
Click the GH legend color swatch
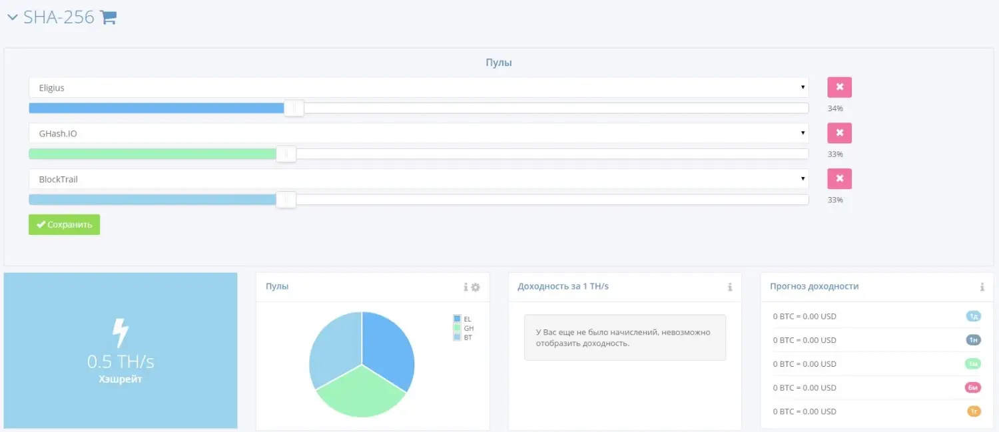click(x=457, y=328)
